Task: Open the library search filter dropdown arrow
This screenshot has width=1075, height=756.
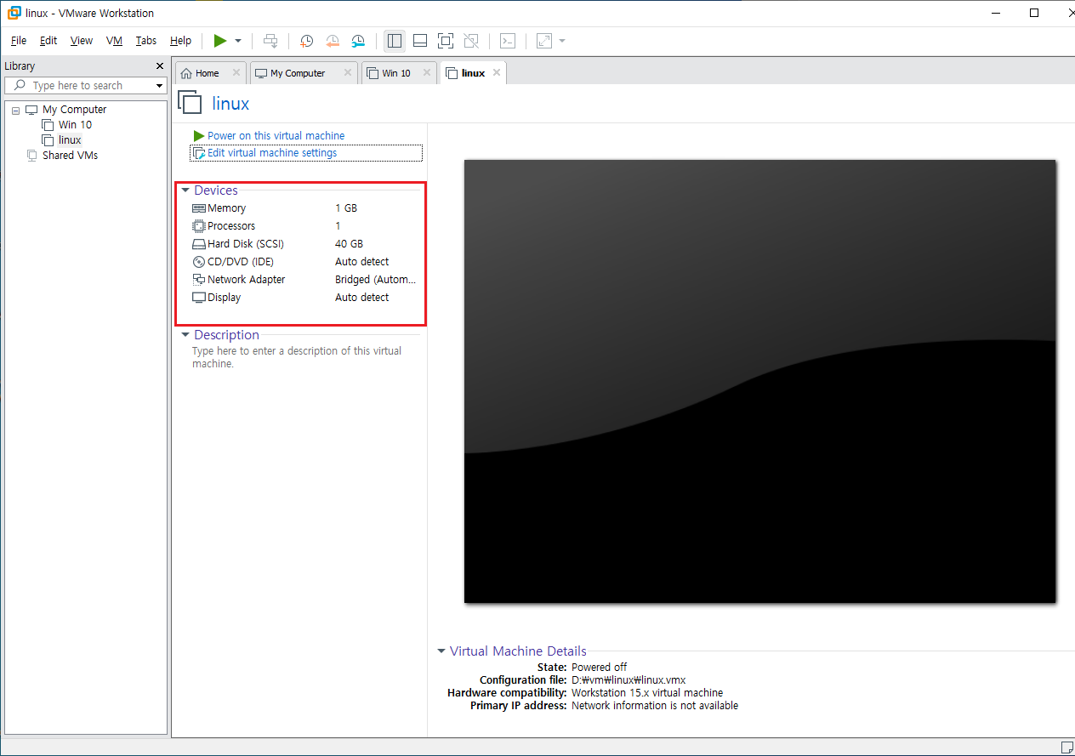Action: click(159, 86)
